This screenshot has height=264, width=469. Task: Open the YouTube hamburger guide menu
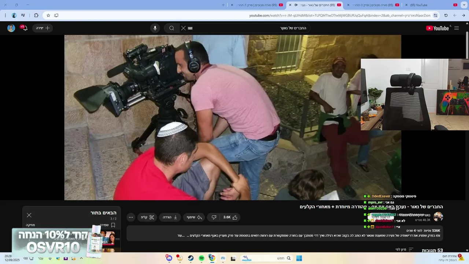coord(456,28)
